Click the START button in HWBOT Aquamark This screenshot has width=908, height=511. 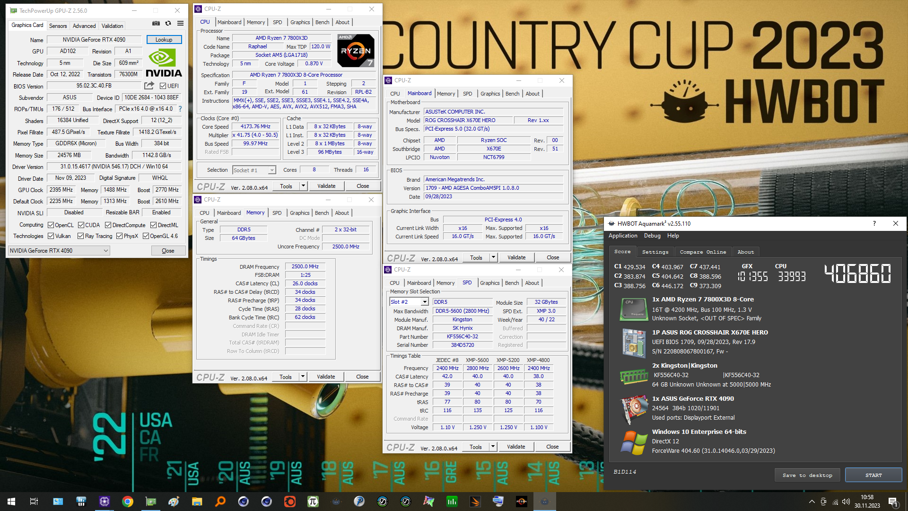click(x=873, y=475)
